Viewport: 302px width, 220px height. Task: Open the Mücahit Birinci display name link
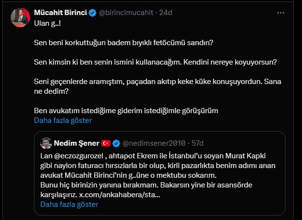pos(61,13)
